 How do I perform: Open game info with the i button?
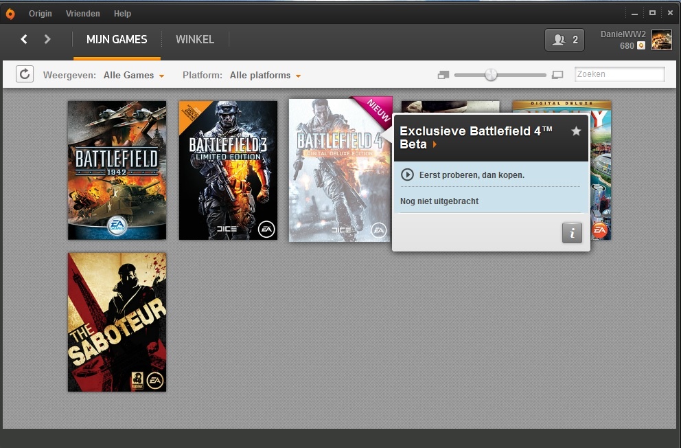572,233
